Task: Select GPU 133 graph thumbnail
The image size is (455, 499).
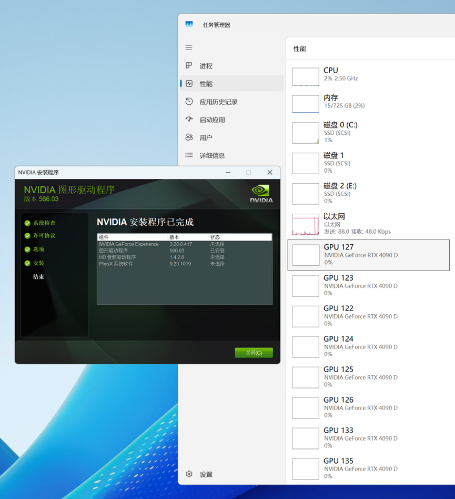Action: (x=306, y=438)
